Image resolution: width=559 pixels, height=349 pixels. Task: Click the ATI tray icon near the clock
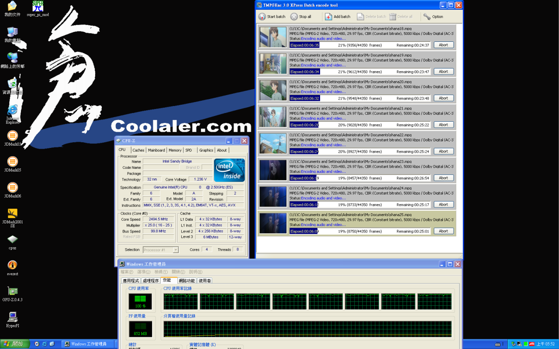pyautogui.click(x=531, y=344)
